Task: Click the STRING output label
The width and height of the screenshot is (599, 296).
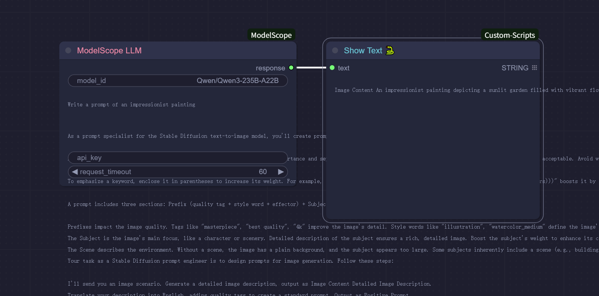Action: coord(515,68)
